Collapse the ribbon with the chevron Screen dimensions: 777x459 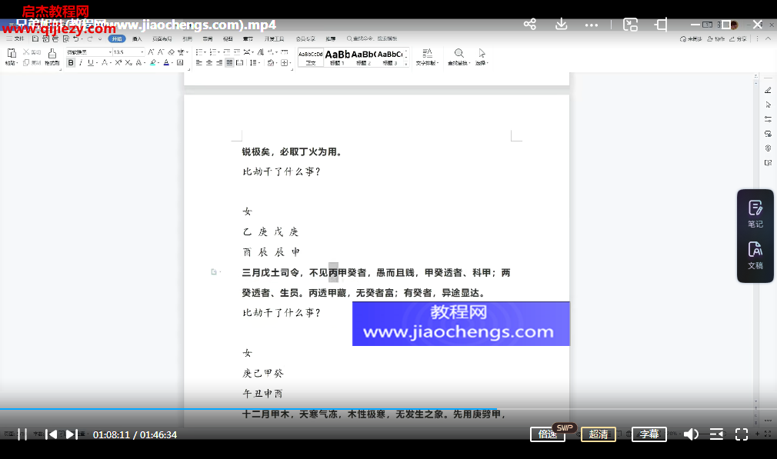tap(768, 38)
